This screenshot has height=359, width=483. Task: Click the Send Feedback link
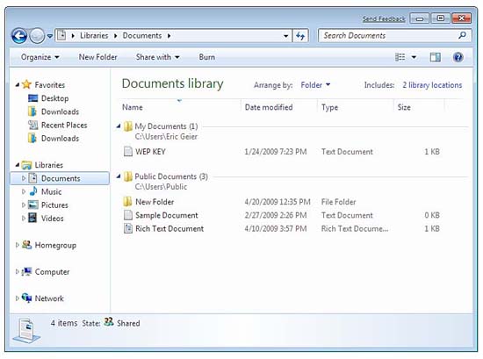(384, 18)
